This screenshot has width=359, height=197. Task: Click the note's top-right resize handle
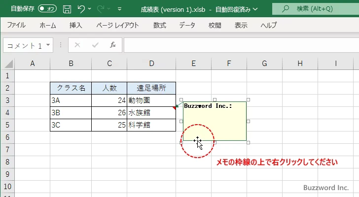[248, 99]
